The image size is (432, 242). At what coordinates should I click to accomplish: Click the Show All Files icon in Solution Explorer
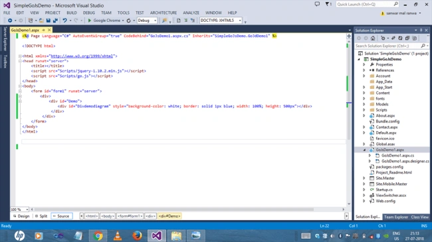414,38
